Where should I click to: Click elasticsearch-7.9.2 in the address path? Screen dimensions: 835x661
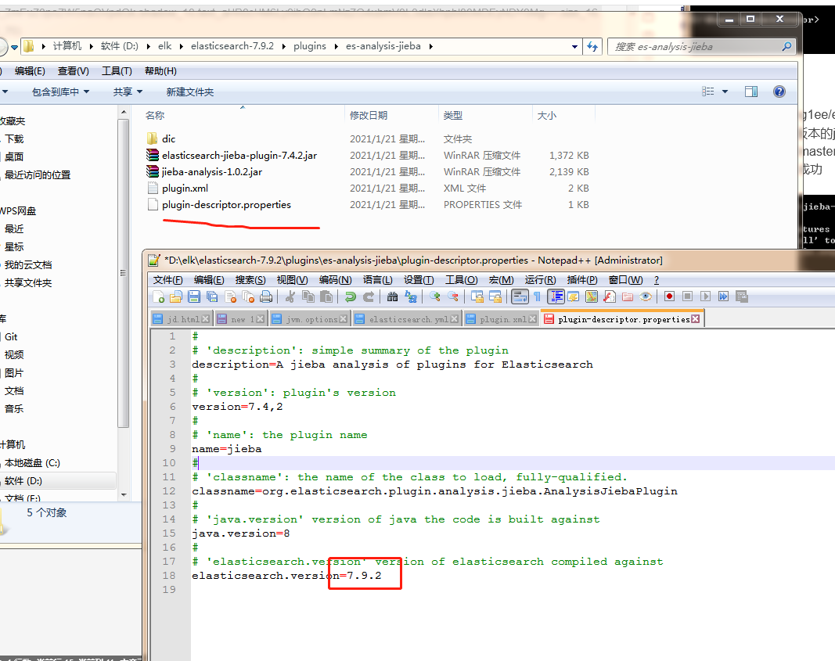point(232,46)
